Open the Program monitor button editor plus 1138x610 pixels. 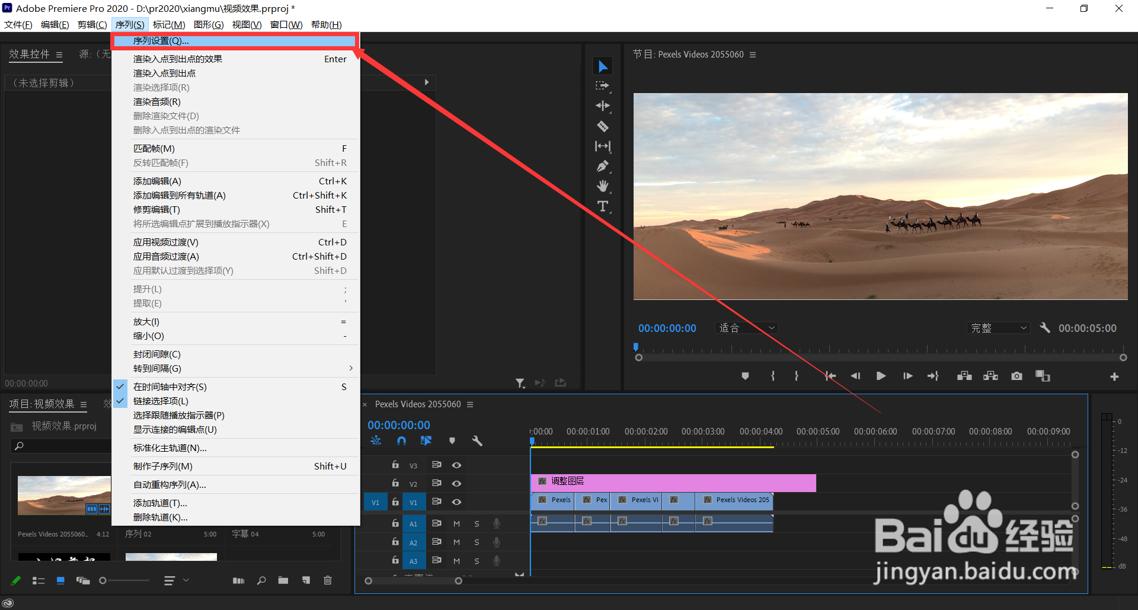[x=1114, y=376]
